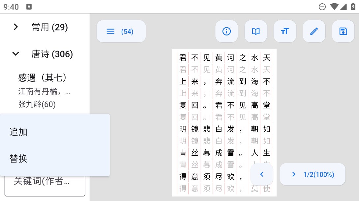Go to next page 1/2(100%)

313,174
